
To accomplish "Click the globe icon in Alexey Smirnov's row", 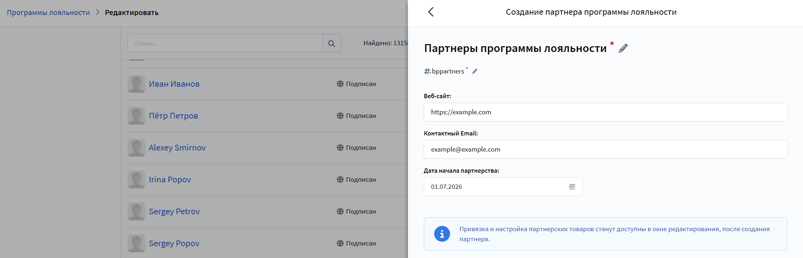I will point(340,148).
